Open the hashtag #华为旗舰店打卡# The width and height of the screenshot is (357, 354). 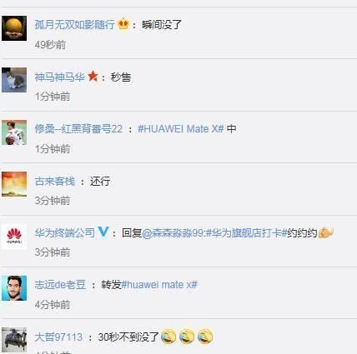pos(247,233)
